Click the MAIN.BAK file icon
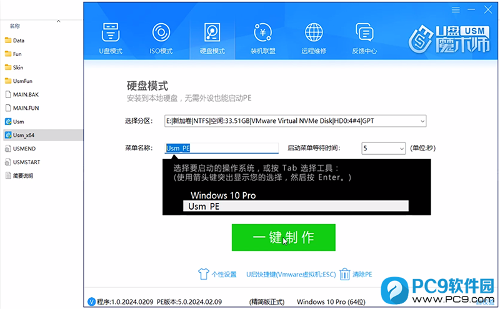This screenshot has height=309, width=500. 8,95
